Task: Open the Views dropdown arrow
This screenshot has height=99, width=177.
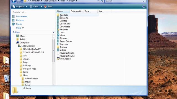Action: pyautogui.click(x=41, y=7)
